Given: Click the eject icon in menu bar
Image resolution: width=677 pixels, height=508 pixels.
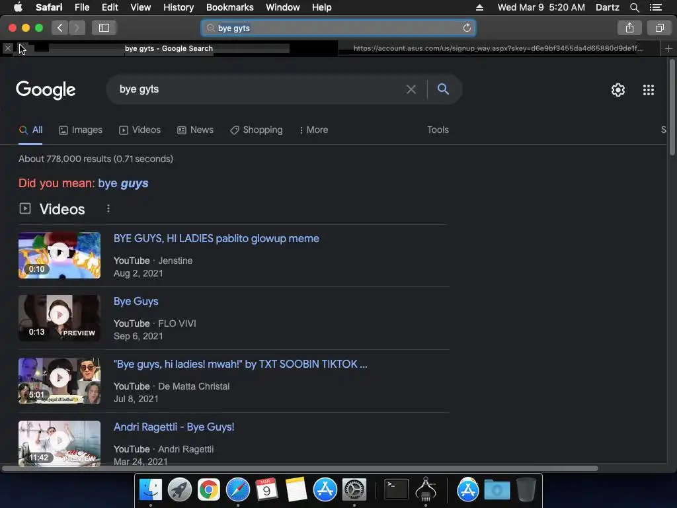Looking at the screenshot, I should (x=479, y=7).
